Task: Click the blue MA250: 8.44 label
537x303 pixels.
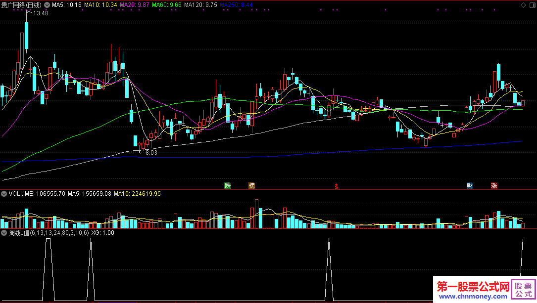Action: 236,5
